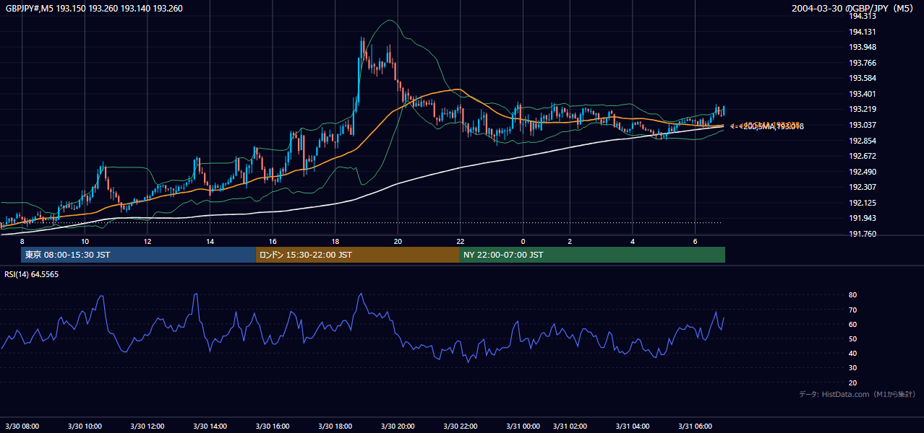Click the 3/30 10:00 date label

[85, 427]
